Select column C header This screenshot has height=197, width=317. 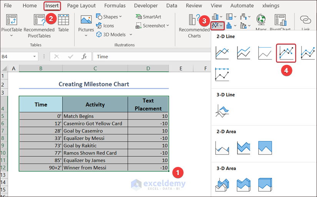(95, 68)
